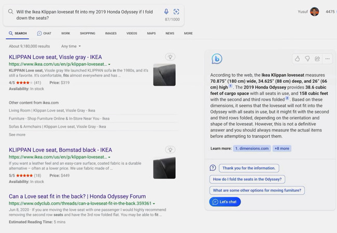Expand arrow next to Bomstad black URL
The height and width of the screenshot is (233, 337).
(x=109, y=157)
